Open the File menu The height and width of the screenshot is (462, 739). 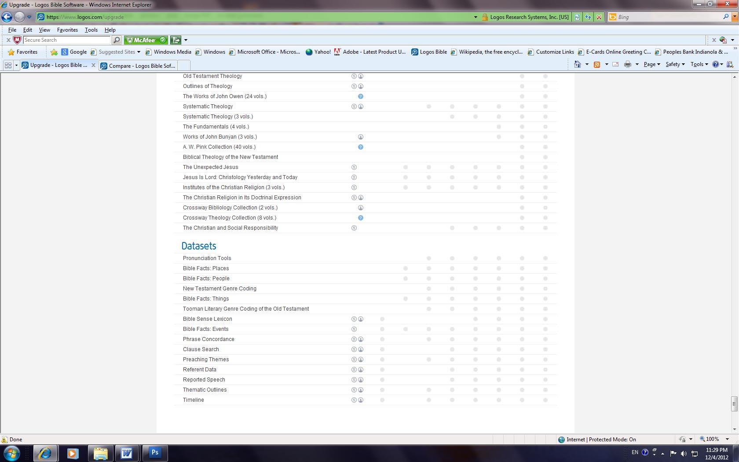tap(12, 30)
